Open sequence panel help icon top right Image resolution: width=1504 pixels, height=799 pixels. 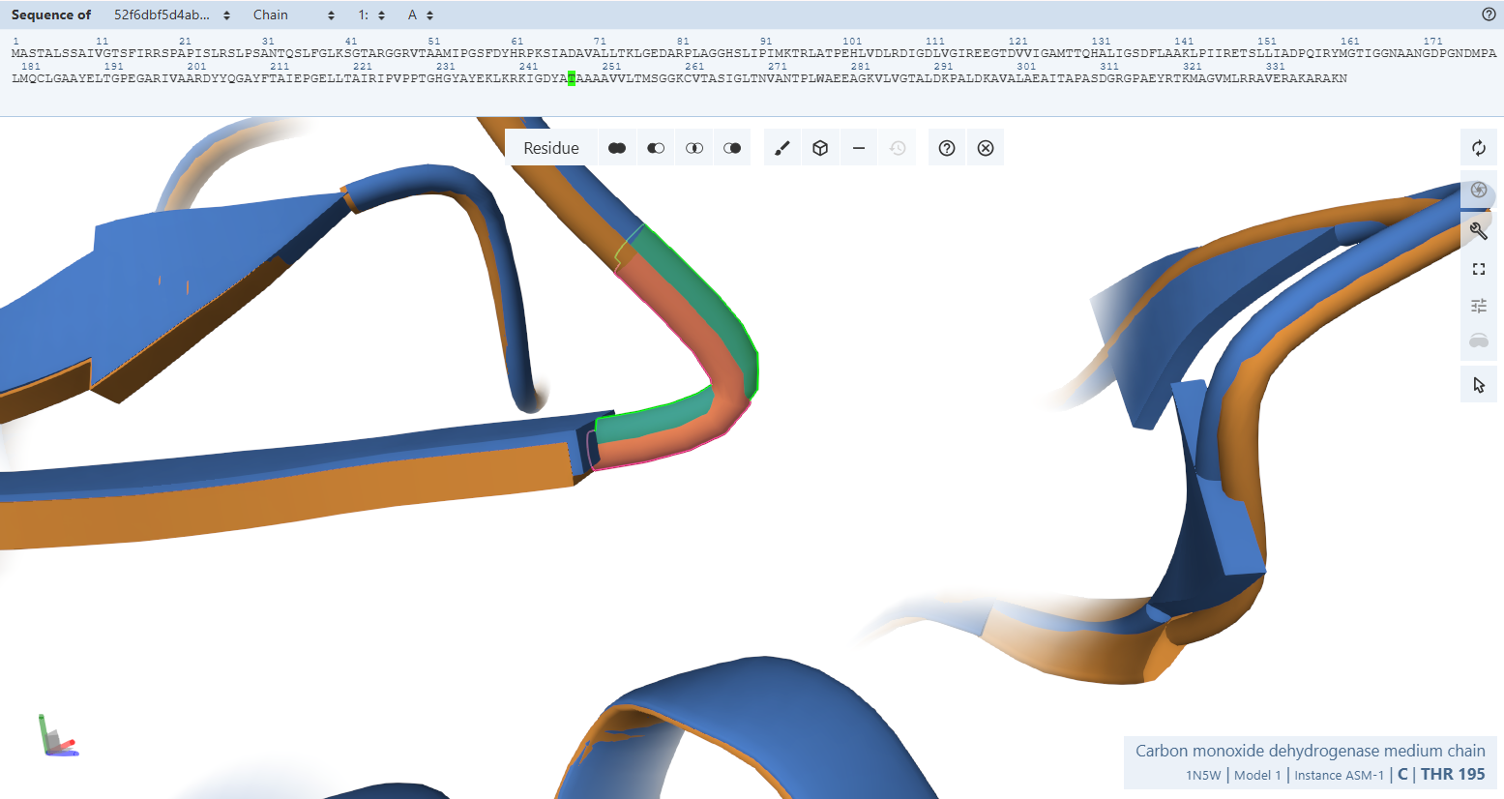1489,15
